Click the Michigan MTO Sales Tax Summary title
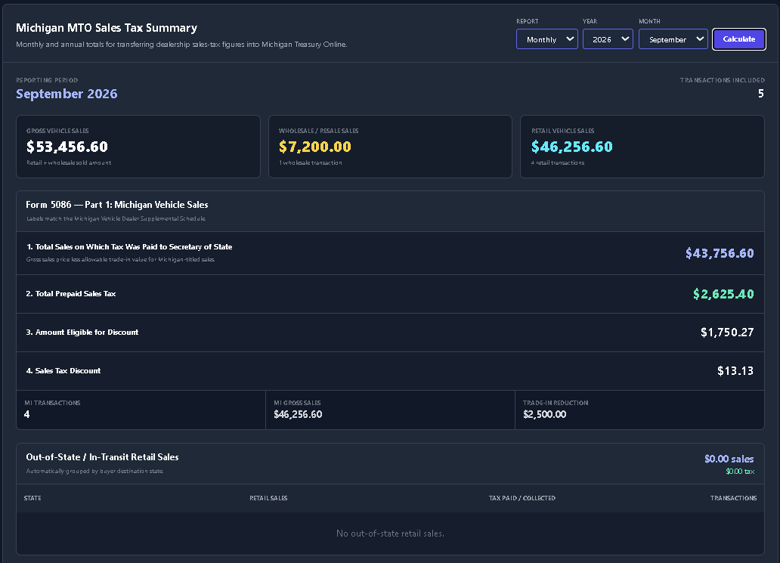The image size is (780, 563). [x=107, y=28]
